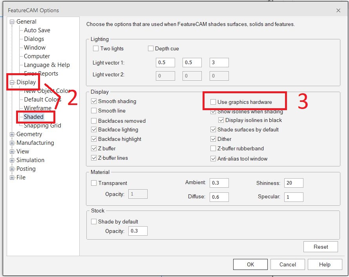Viewport: 349px width, 277px height.
Task: Disable Anti-alias tool window
Action: (x=212, y=158)
